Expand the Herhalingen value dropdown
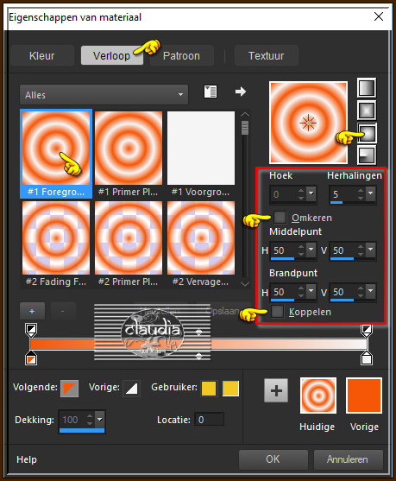Screen dimensions: 396x481 pyautogui.click(x=371, y=193)
